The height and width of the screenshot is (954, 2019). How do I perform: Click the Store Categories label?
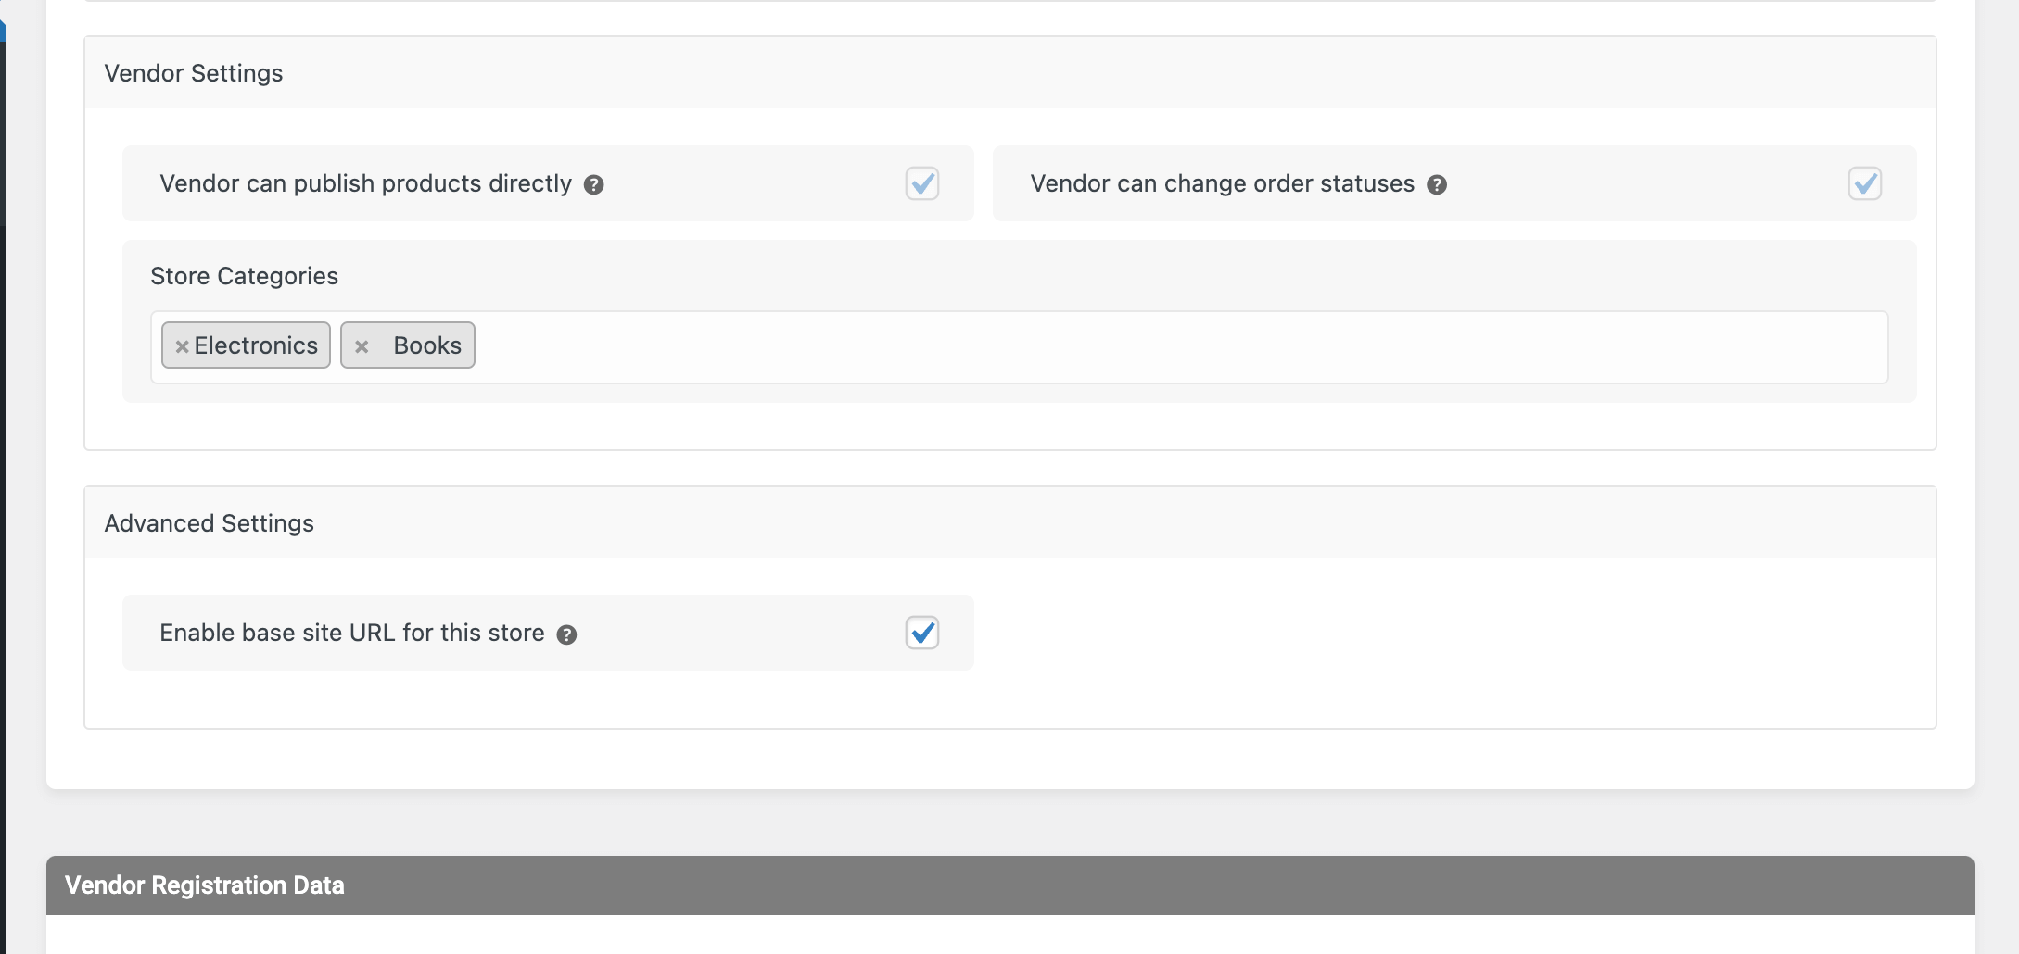coord(245,276)
